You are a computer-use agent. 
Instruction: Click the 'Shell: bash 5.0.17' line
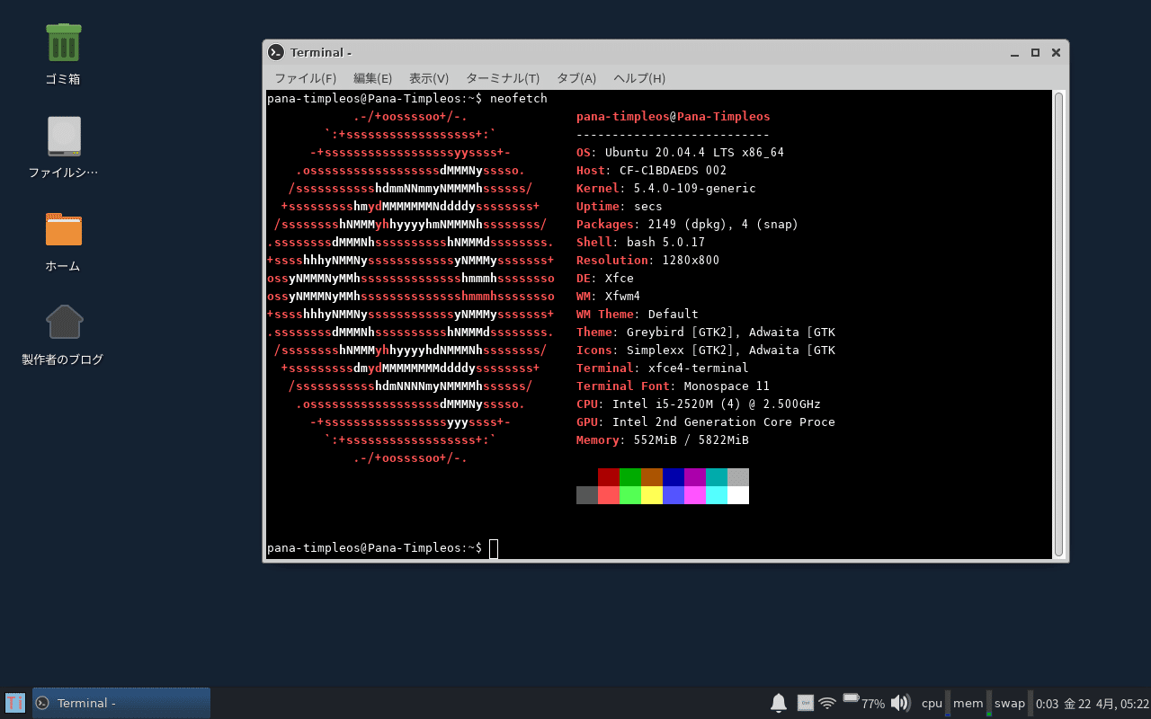[640, 243]
